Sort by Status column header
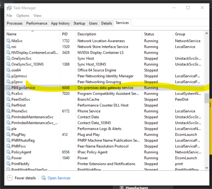212x189 pixels. pos(157,34)
